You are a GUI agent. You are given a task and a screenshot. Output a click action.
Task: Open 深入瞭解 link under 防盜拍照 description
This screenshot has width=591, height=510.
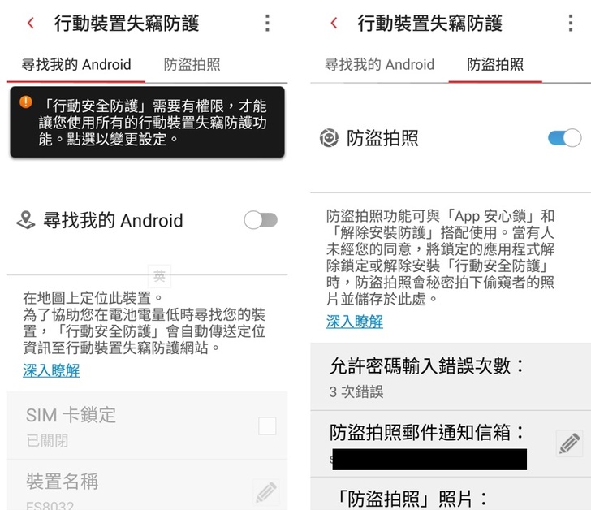355,322
